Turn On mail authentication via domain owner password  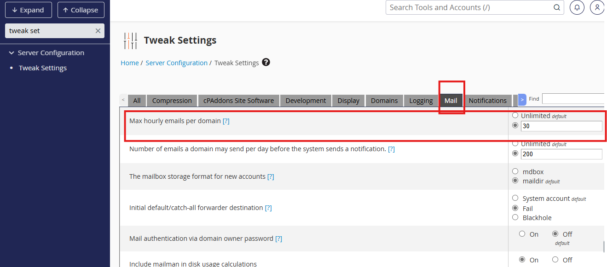tap(522, 234)
